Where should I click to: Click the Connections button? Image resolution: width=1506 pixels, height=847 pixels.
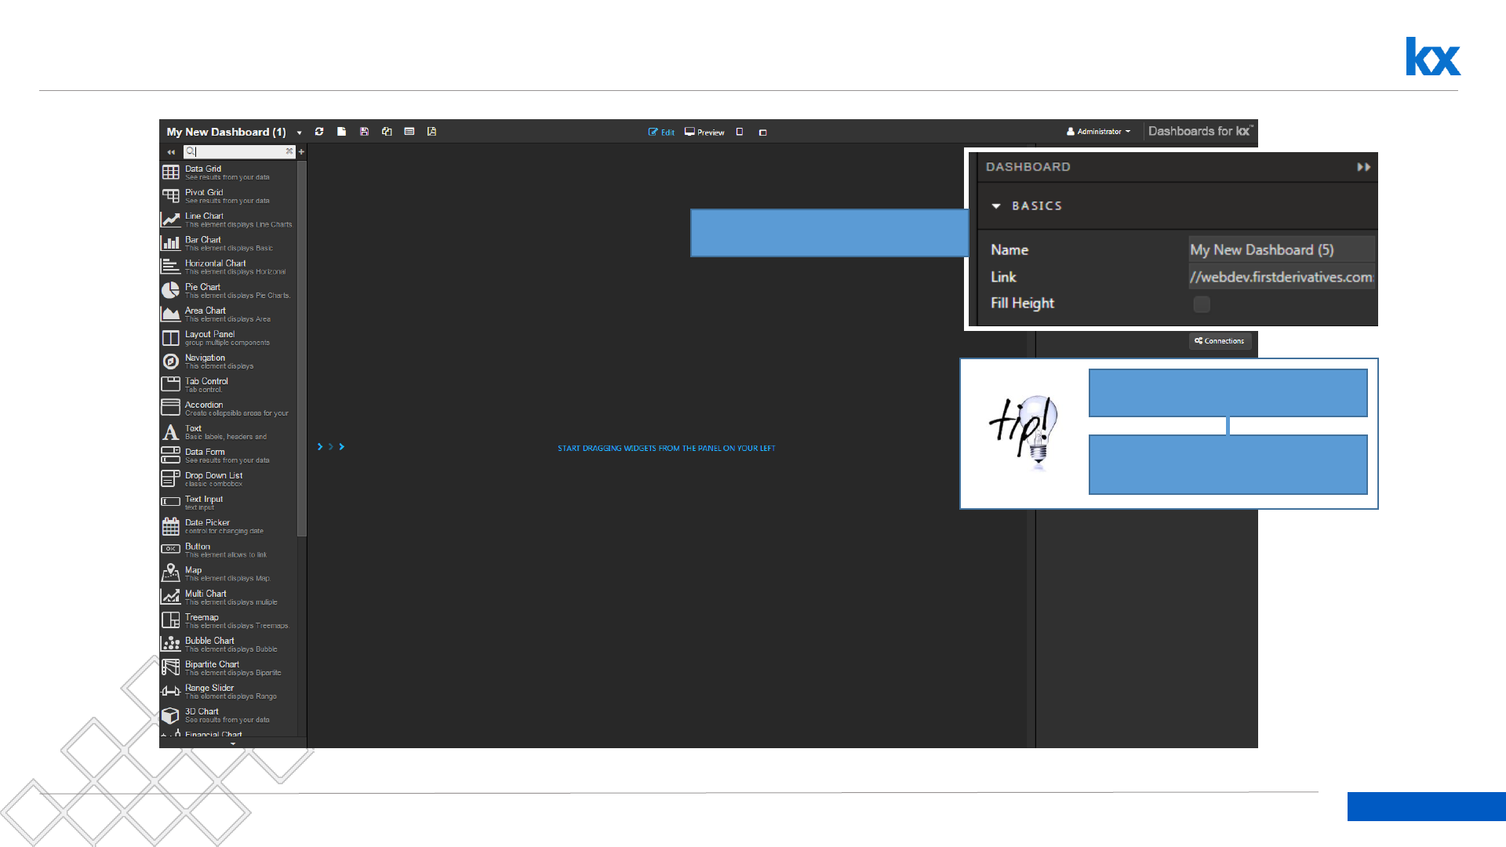click(x=1219, y=341)
